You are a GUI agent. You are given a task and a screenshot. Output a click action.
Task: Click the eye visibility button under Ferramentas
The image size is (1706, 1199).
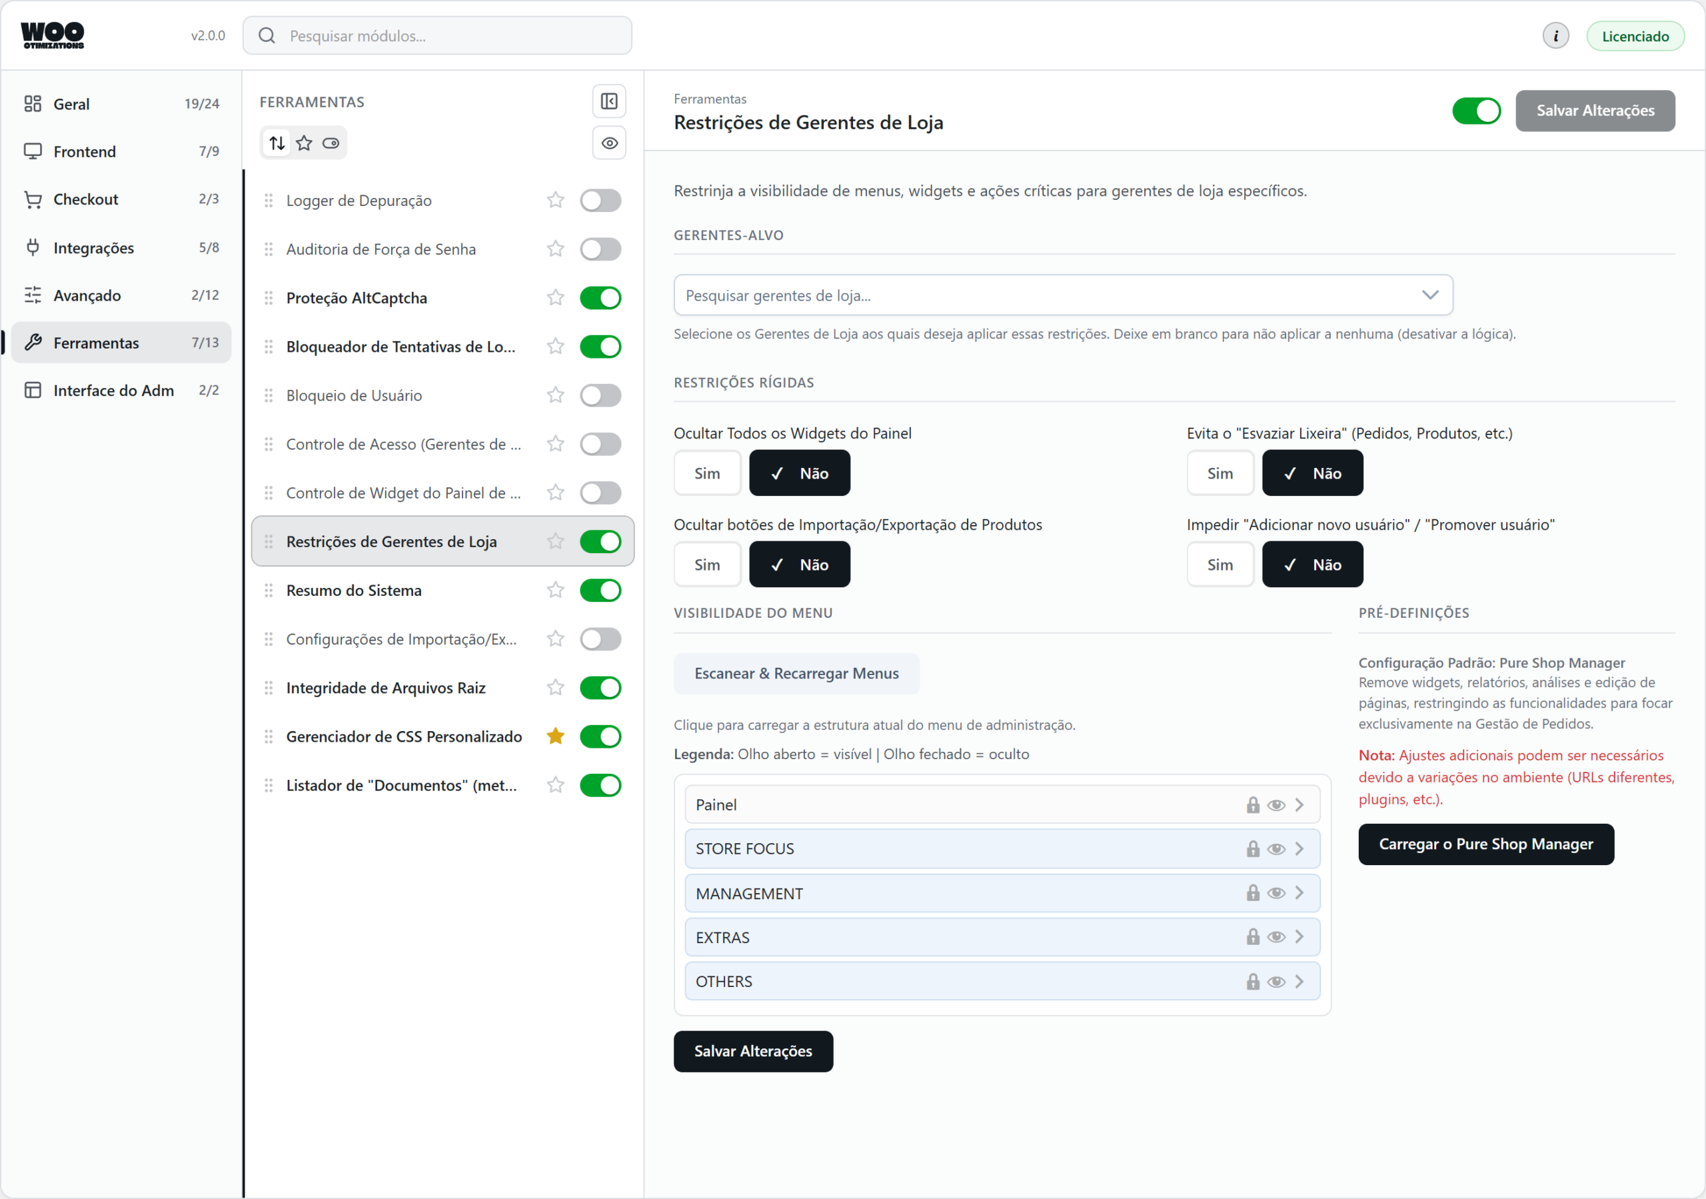(x=608, y=143)
